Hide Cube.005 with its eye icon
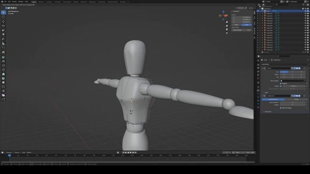 (x=305, y=23)
